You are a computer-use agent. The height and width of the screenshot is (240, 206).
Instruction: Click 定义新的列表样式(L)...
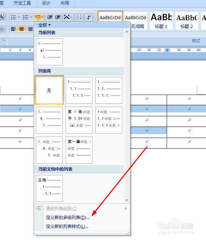[x=67, y=226]
